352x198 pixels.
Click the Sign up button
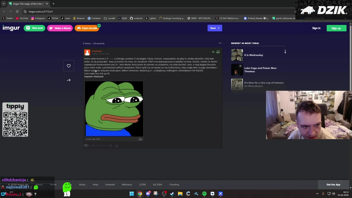(x=336, y=28)
